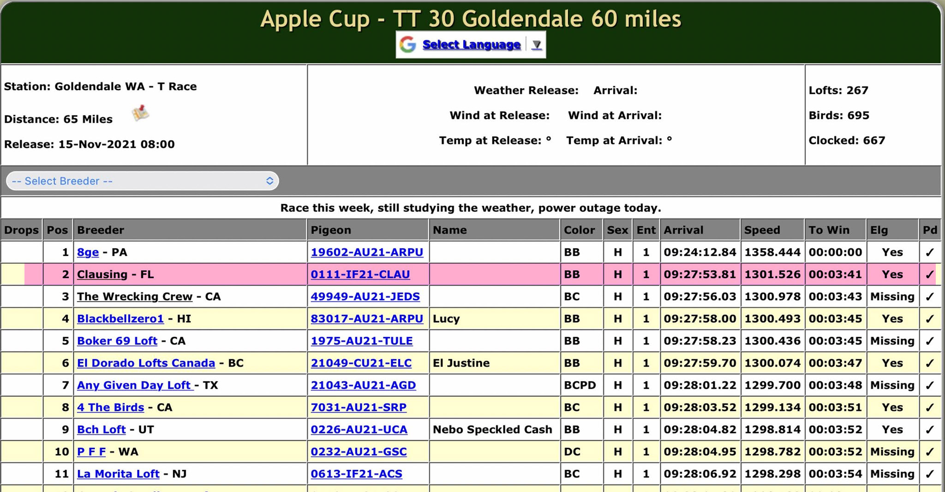Click the checkmark in Blackbellzero1 row
The image size is (945, 492).
[x=929, y=319]
